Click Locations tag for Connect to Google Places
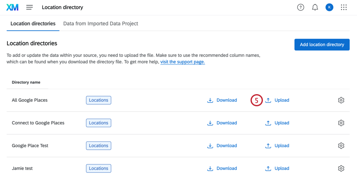Viewport: 357px width, 177px height. (99, 123)
